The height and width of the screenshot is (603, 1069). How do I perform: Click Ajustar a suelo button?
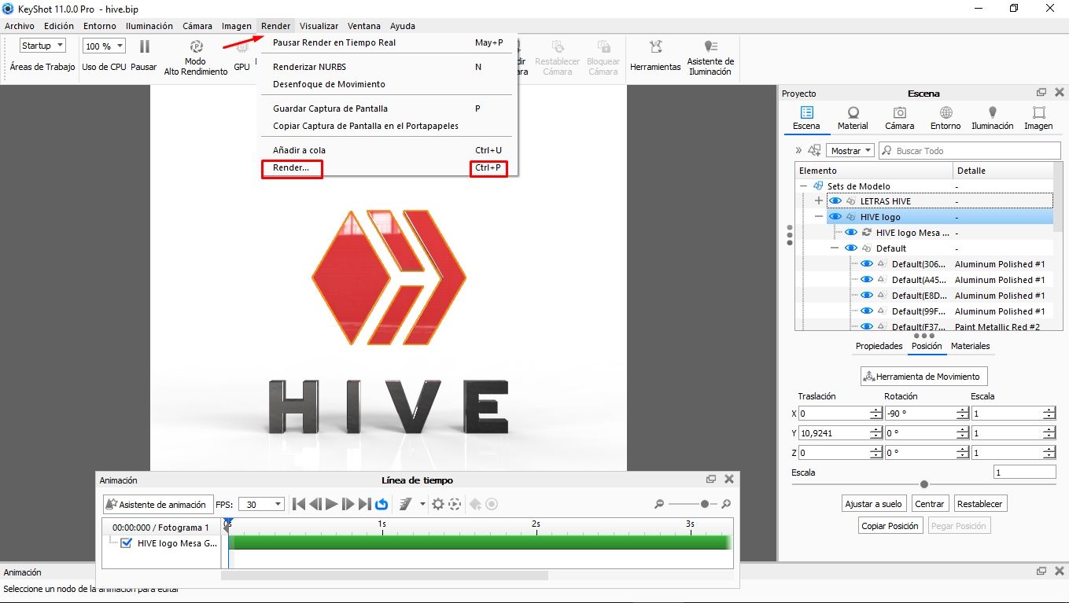[873, 504]
